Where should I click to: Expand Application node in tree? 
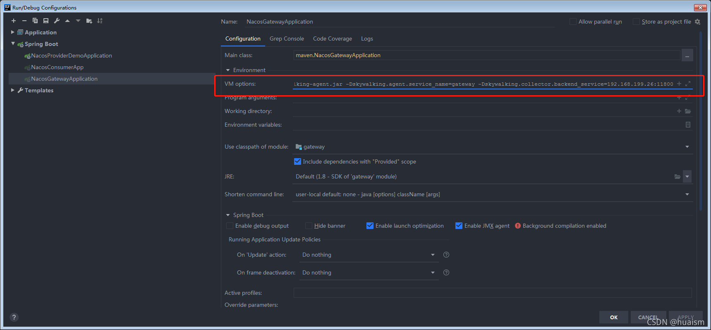13,32
